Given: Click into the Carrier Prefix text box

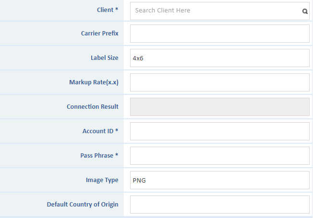Looking at the screenshot, I should (219, 34).
